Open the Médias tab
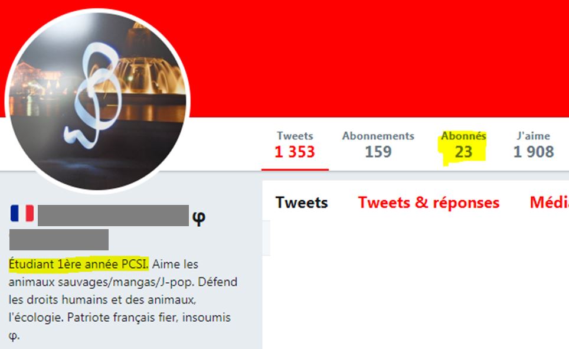This screenshot has height=349, width=569. [549, 203]
